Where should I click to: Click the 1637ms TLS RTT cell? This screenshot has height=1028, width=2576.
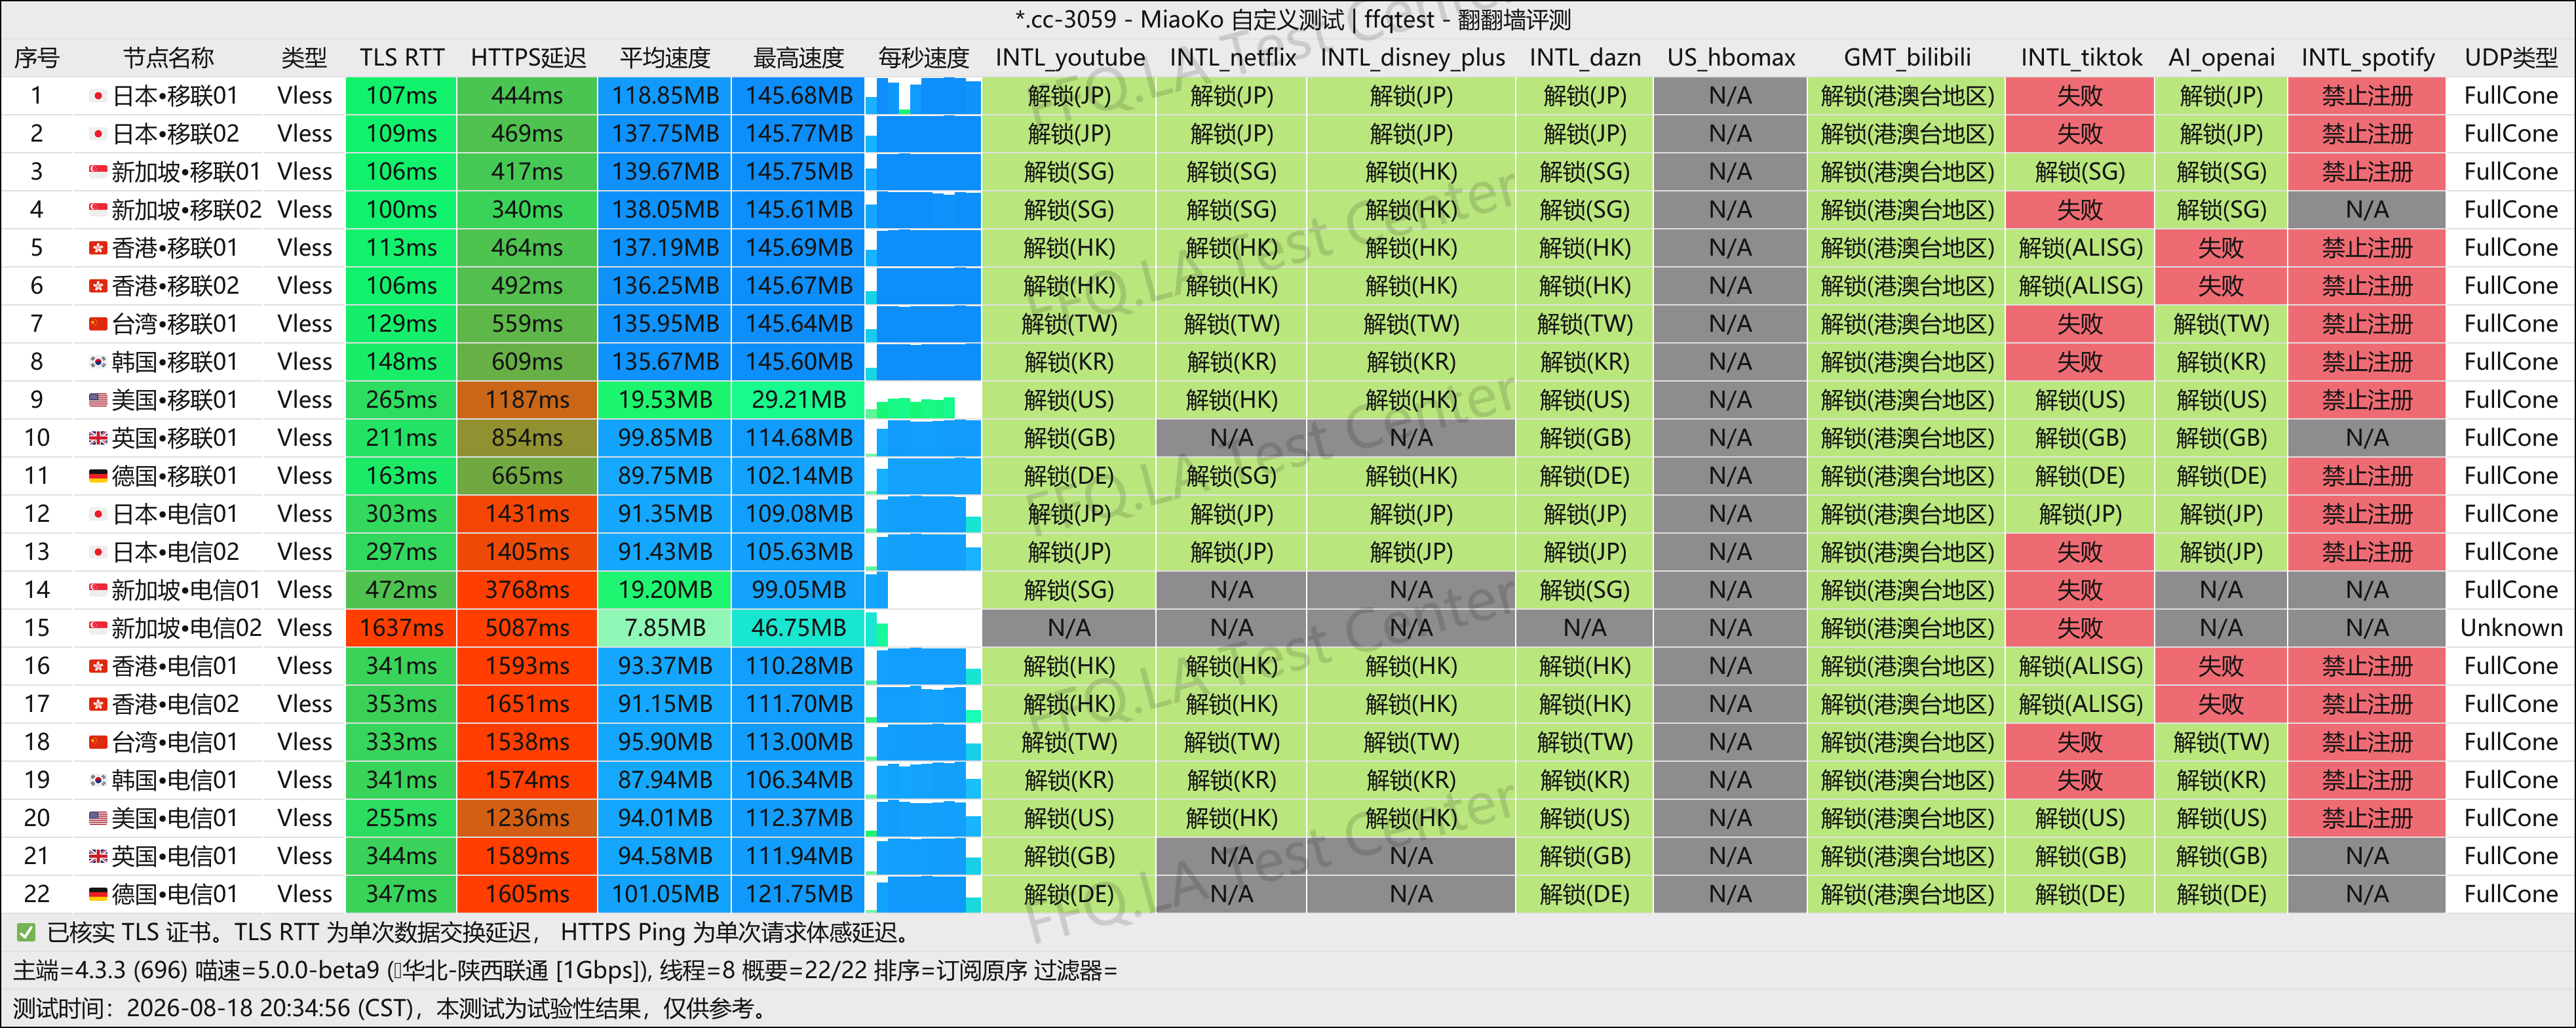click(402, 628)
